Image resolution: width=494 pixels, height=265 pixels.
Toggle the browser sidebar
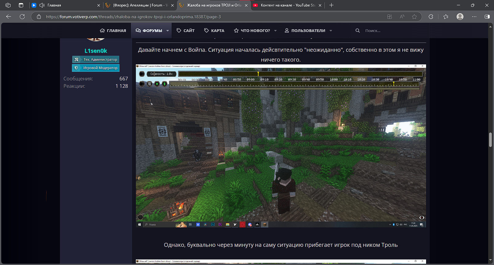pyautogui.click(x=487, y=17)
